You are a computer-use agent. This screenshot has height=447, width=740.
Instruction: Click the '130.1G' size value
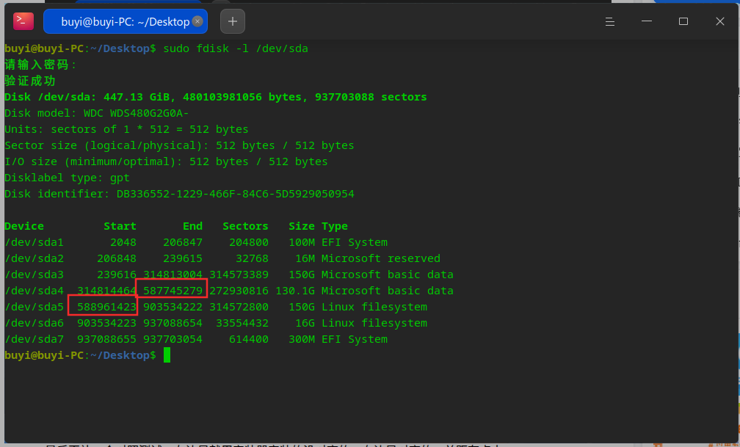tap(295, 291)
